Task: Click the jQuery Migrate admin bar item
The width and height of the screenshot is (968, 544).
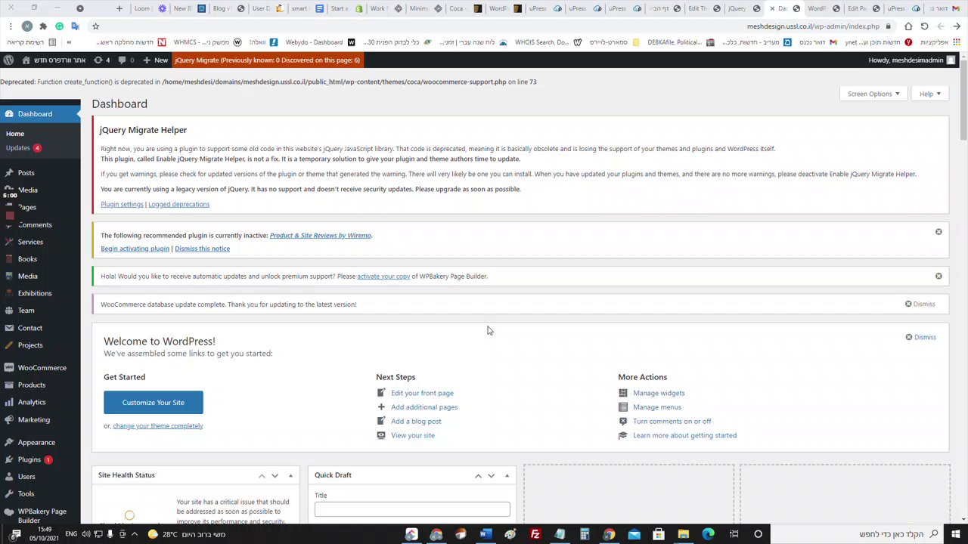Action: point(267,60)
